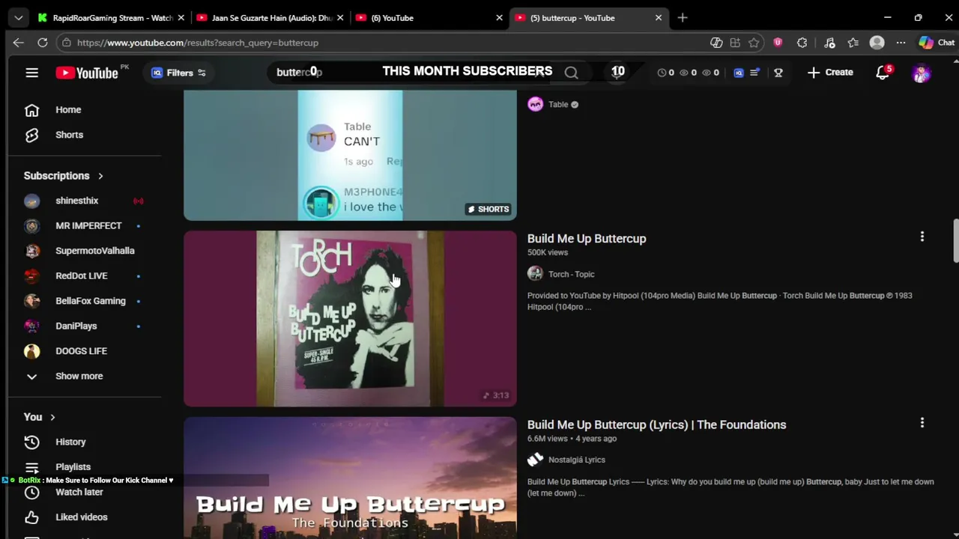The width and height of the screenshot is (959, 539).
Task: Go back with browser back arrow
Action: pos(19,43)
